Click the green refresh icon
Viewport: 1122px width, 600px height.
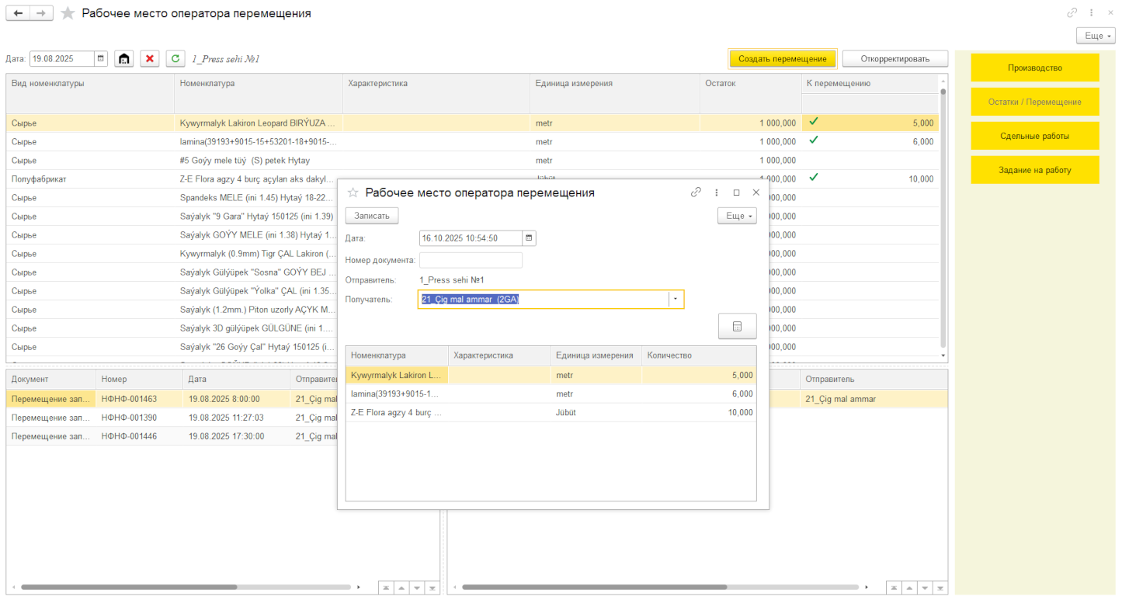(x=175, y=59)
